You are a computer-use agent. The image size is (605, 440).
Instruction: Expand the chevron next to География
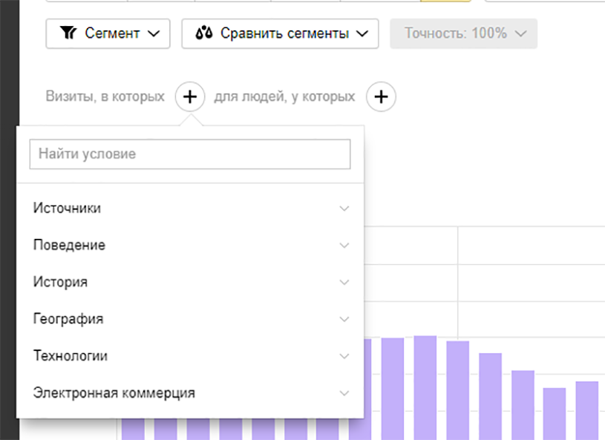pyautogui.click(x=344, y=319)
